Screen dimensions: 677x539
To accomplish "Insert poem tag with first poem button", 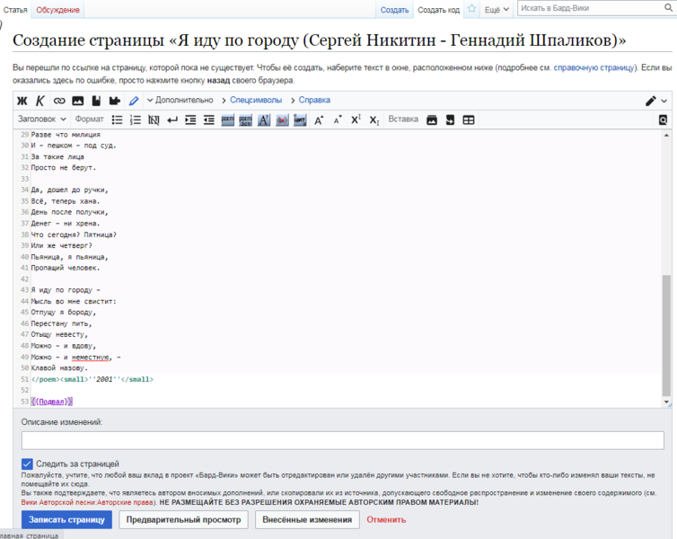I will point(227,120).
